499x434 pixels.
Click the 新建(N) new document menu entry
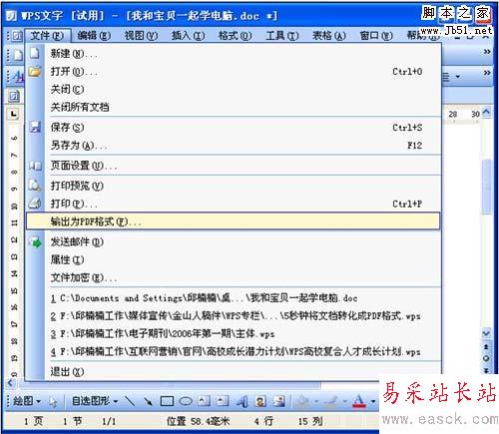pyautogui.click(x=233, y=53)
